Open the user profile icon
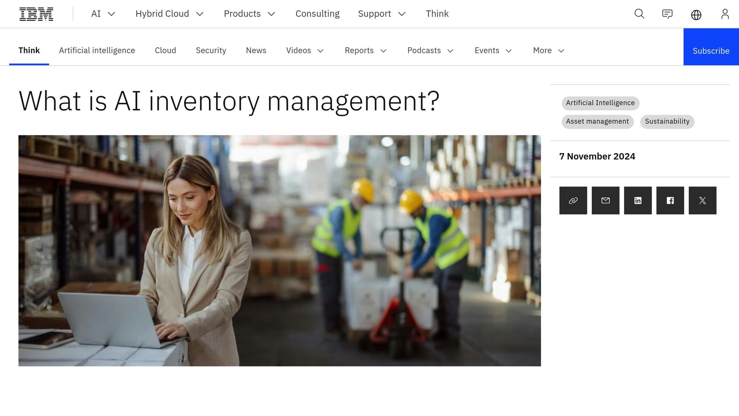The height and width of the screenshot is (416, 739). 725,14
